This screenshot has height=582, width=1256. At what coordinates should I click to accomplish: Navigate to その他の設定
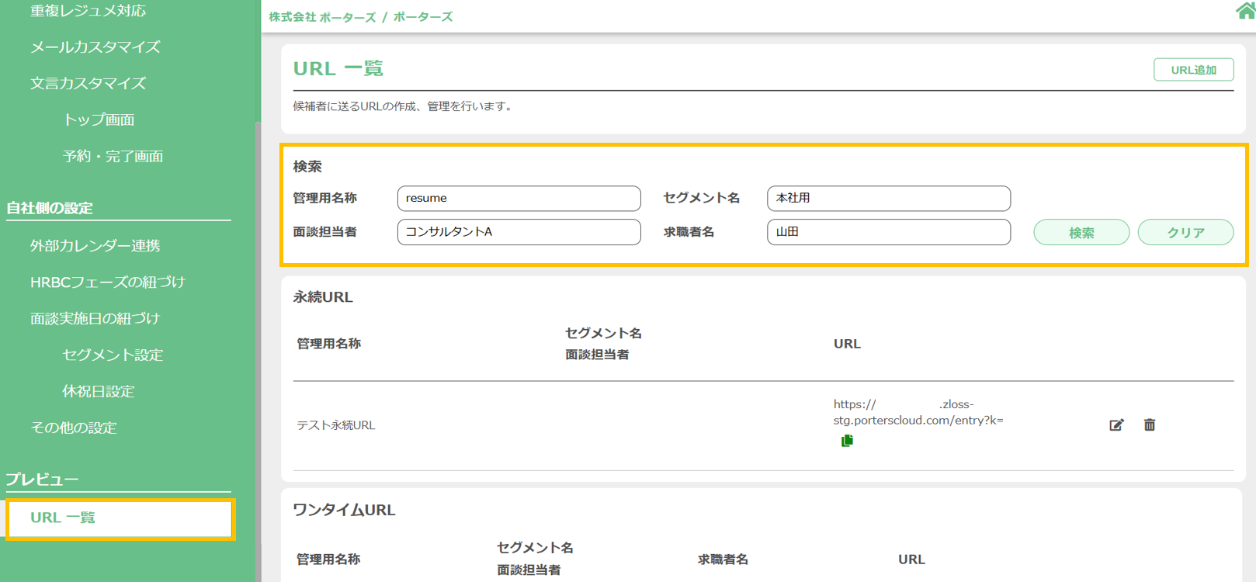pos(73,428)
